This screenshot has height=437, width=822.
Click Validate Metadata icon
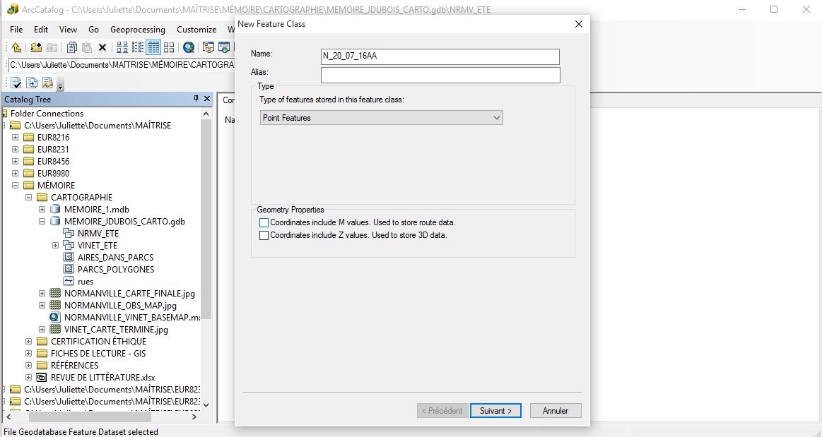pos(16,83)
